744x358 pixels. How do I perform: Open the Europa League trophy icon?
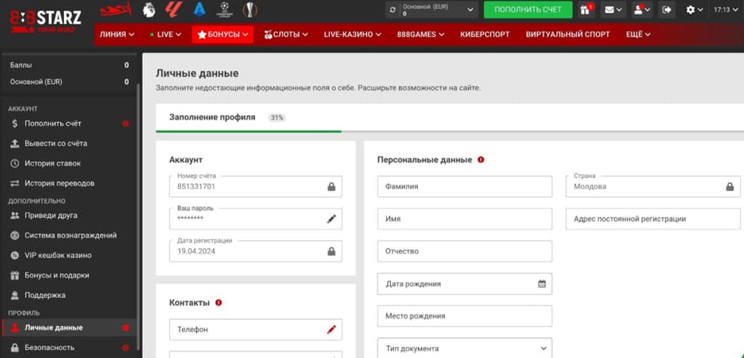point(249,10)
